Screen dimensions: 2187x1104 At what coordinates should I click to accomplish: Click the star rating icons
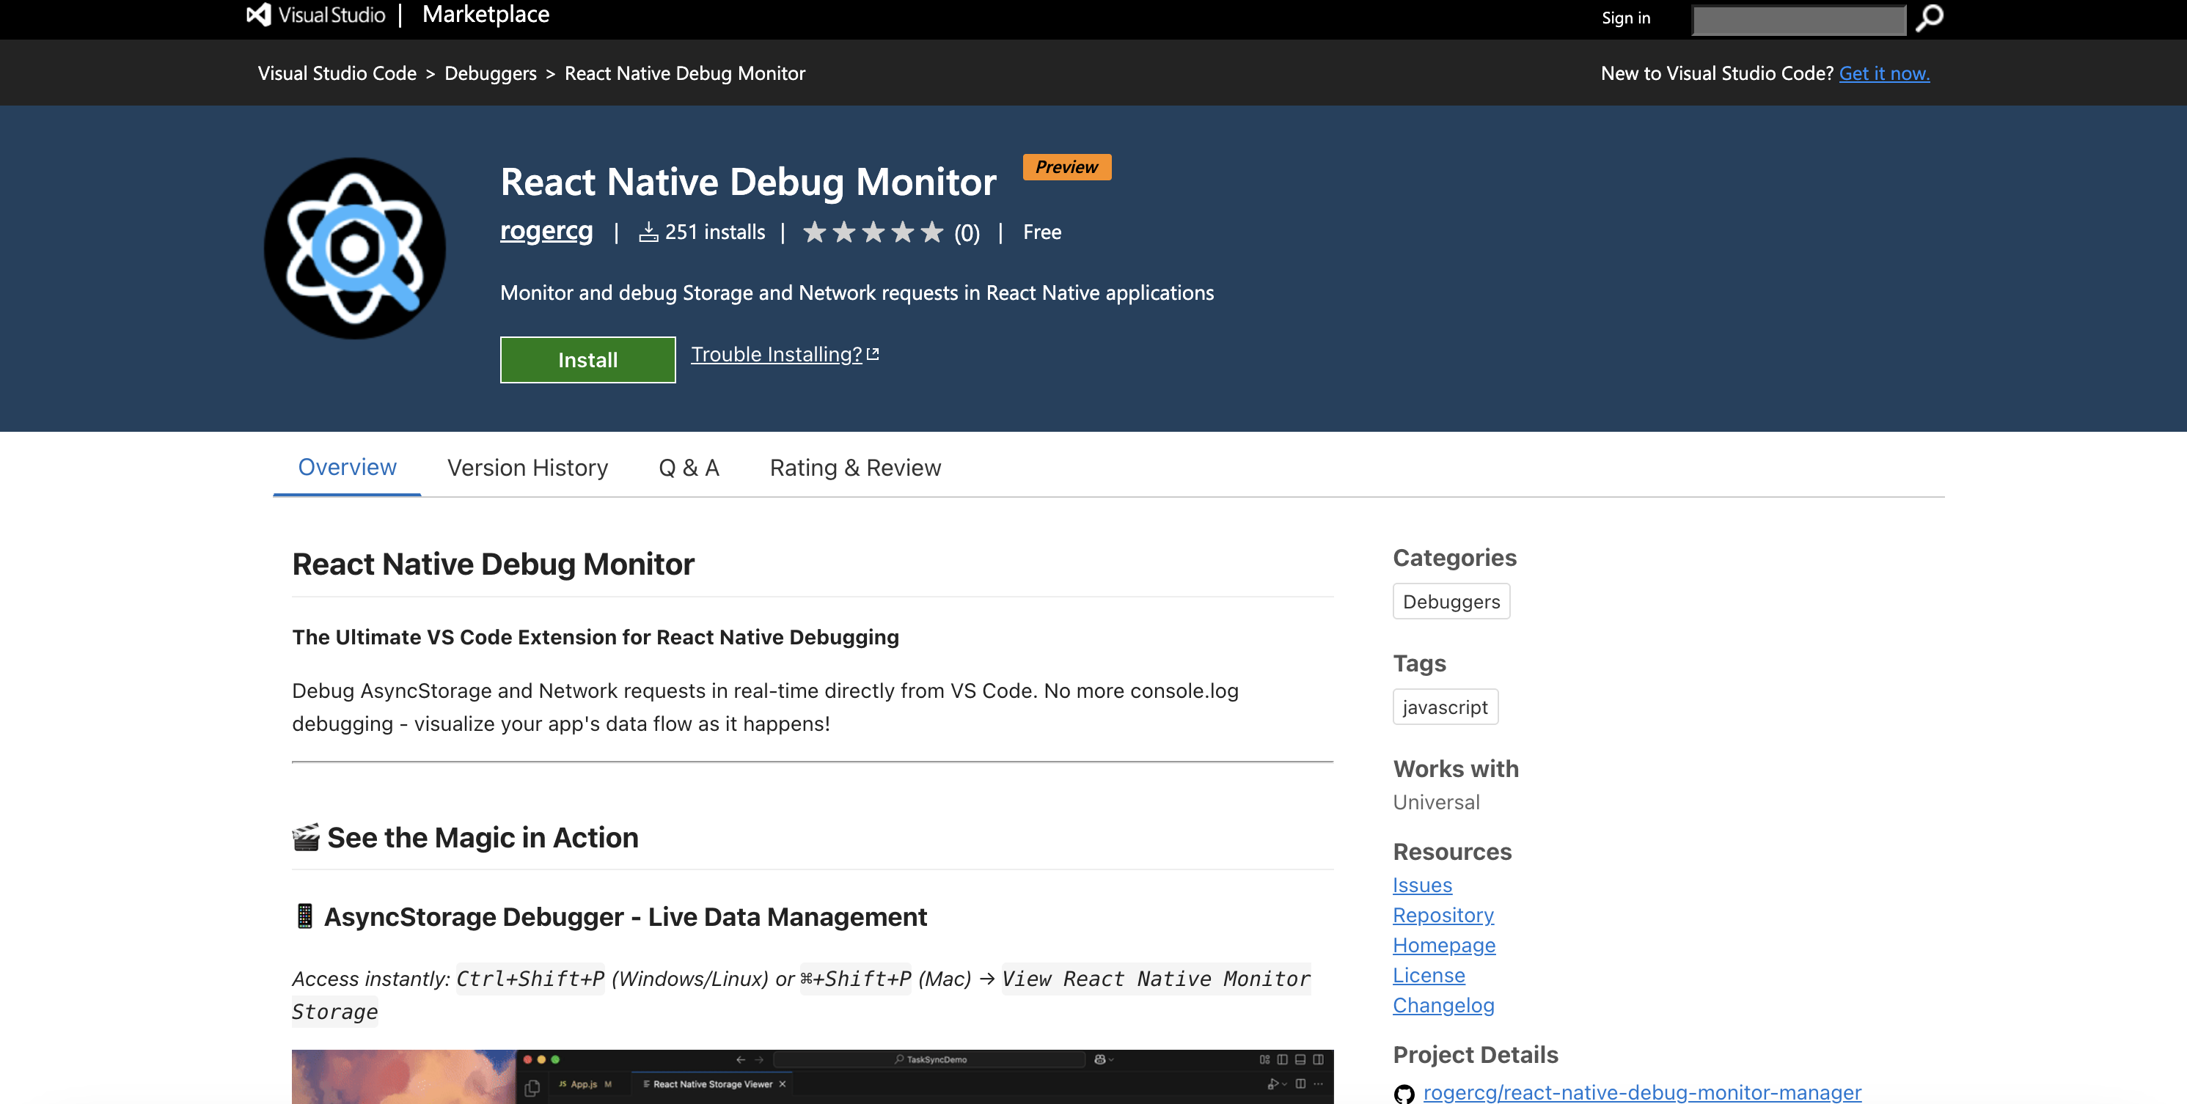(873, 232)
